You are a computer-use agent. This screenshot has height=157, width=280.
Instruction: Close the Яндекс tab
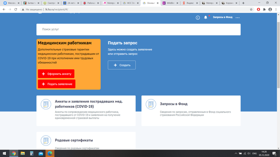(x=197, y=3)
